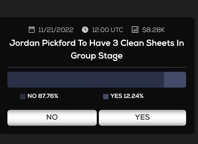
Task: Choose the YES button
Action: click(142, 118)
